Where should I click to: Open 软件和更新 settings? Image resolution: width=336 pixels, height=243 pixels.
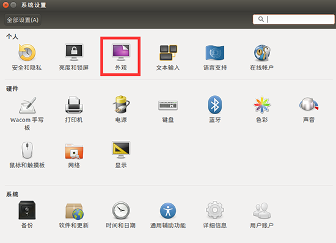tap(74, 215)
